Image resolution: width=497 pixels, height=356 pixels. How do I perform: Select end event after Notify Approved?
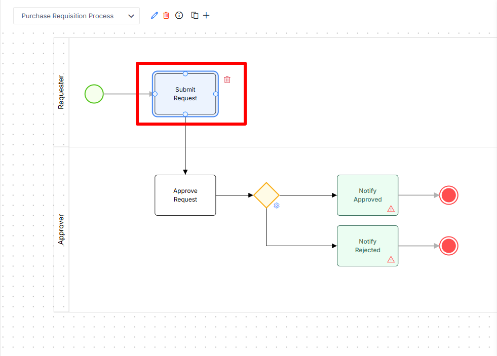tap(449, 195)
